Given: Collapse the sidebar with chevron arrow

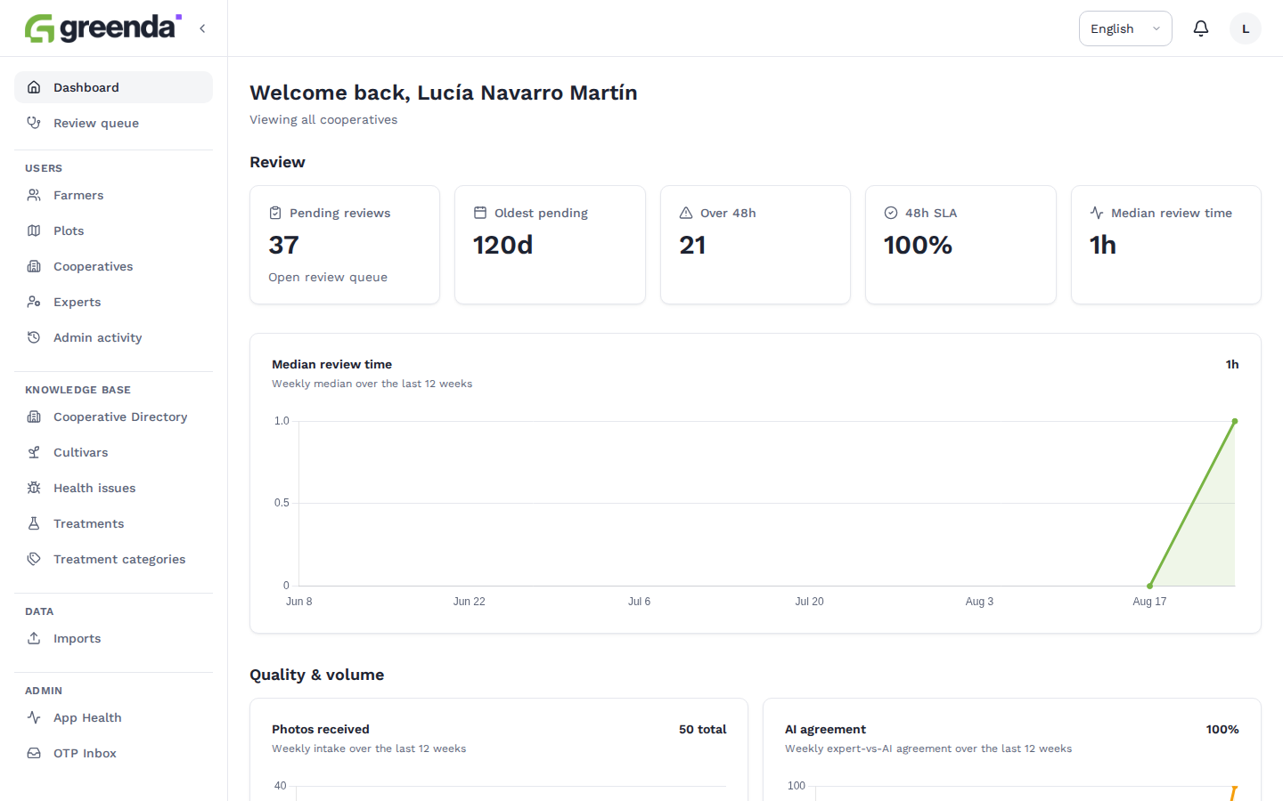Looking at the screenshot, I should click(x=202, y=28).
